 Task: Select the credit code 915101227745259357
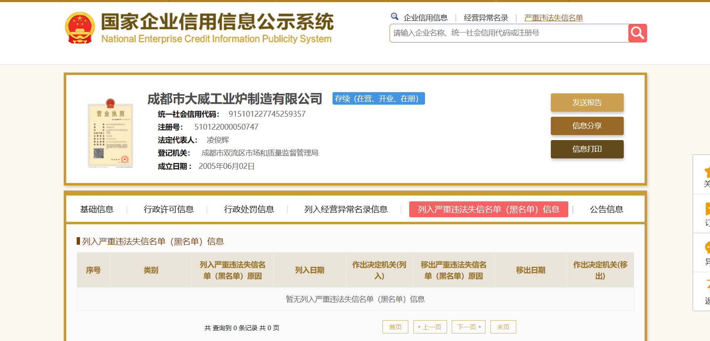(267, 114)
